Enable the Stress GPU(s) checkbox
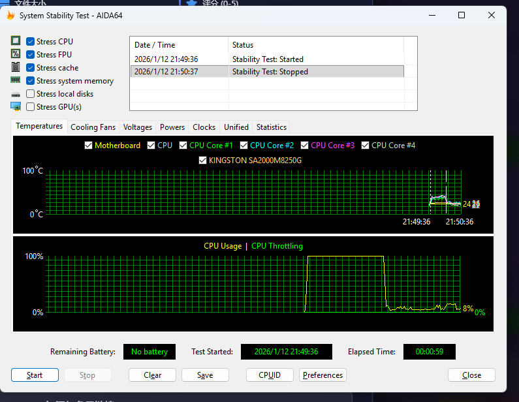The height and width of the screenshot is (402, 519). click(30, 106)
